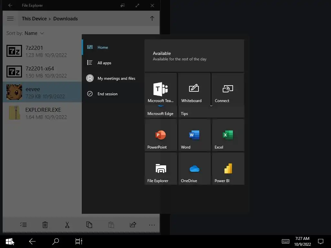This screenshot has height=248, width=331.
Task: Click End session
Action: pos(113,94)
